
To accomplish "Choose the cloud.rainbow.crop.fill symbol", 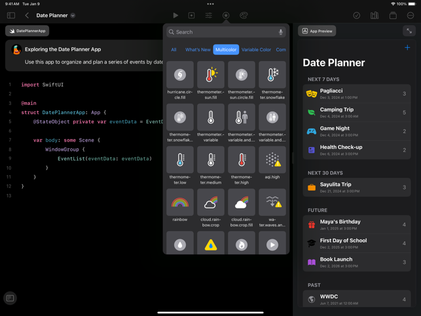I will click(242, 202).
